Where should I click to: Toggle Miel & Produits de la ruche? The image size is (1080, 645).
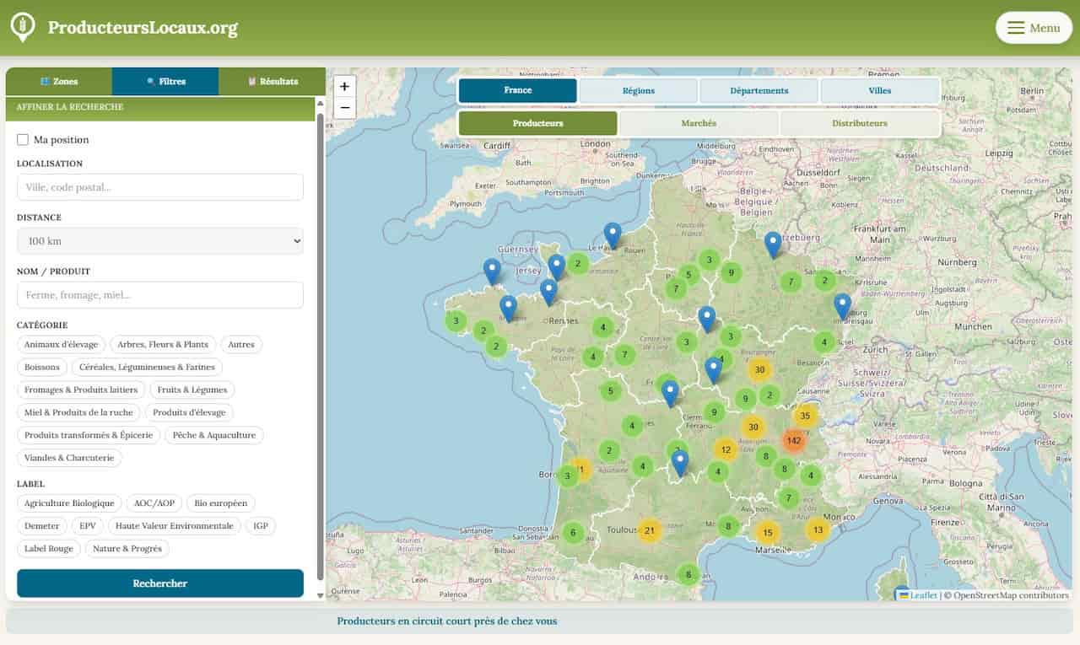tap(78, 412)
